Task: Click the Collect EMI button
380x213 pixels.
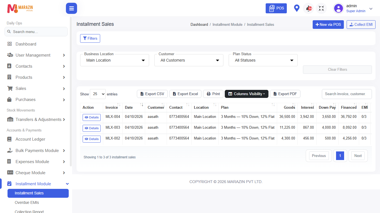Action: tap(361, 25)
